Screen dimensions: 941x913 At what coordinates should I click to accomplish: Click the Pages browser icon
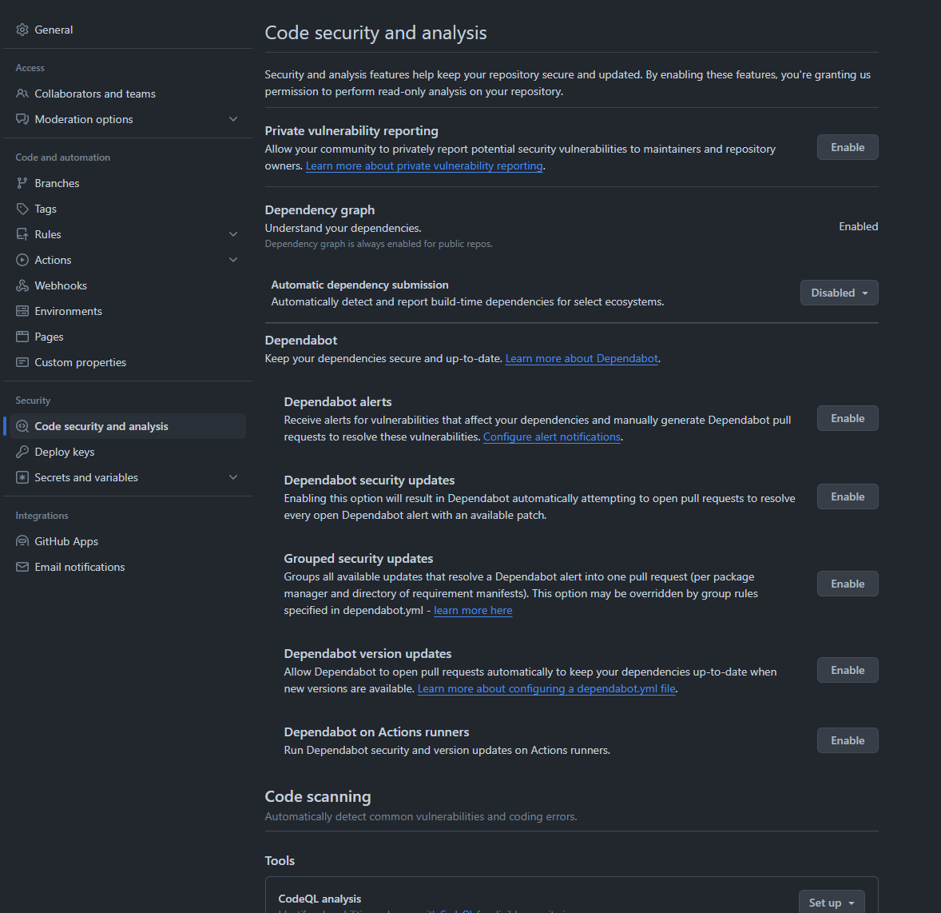pyautogui.click(x=22, y=337)
